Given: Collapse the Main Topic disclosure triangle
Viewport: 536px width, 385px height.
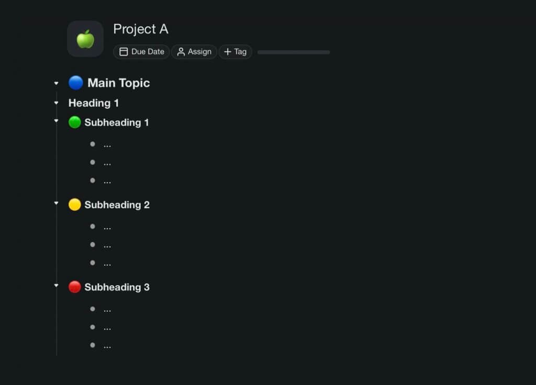Looking at the screenshot, I should (x=56, y=82).
